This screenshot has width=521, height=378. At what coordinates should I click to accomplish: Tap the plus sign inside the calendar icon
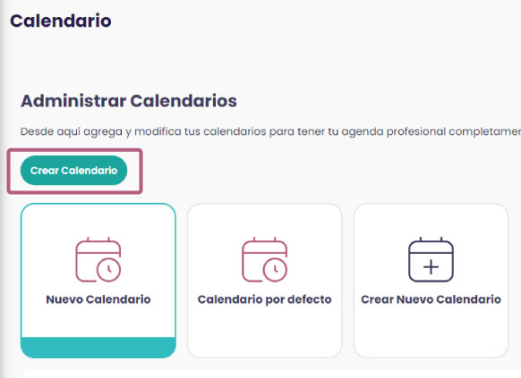pyautogui.click(x=431, y=267)
